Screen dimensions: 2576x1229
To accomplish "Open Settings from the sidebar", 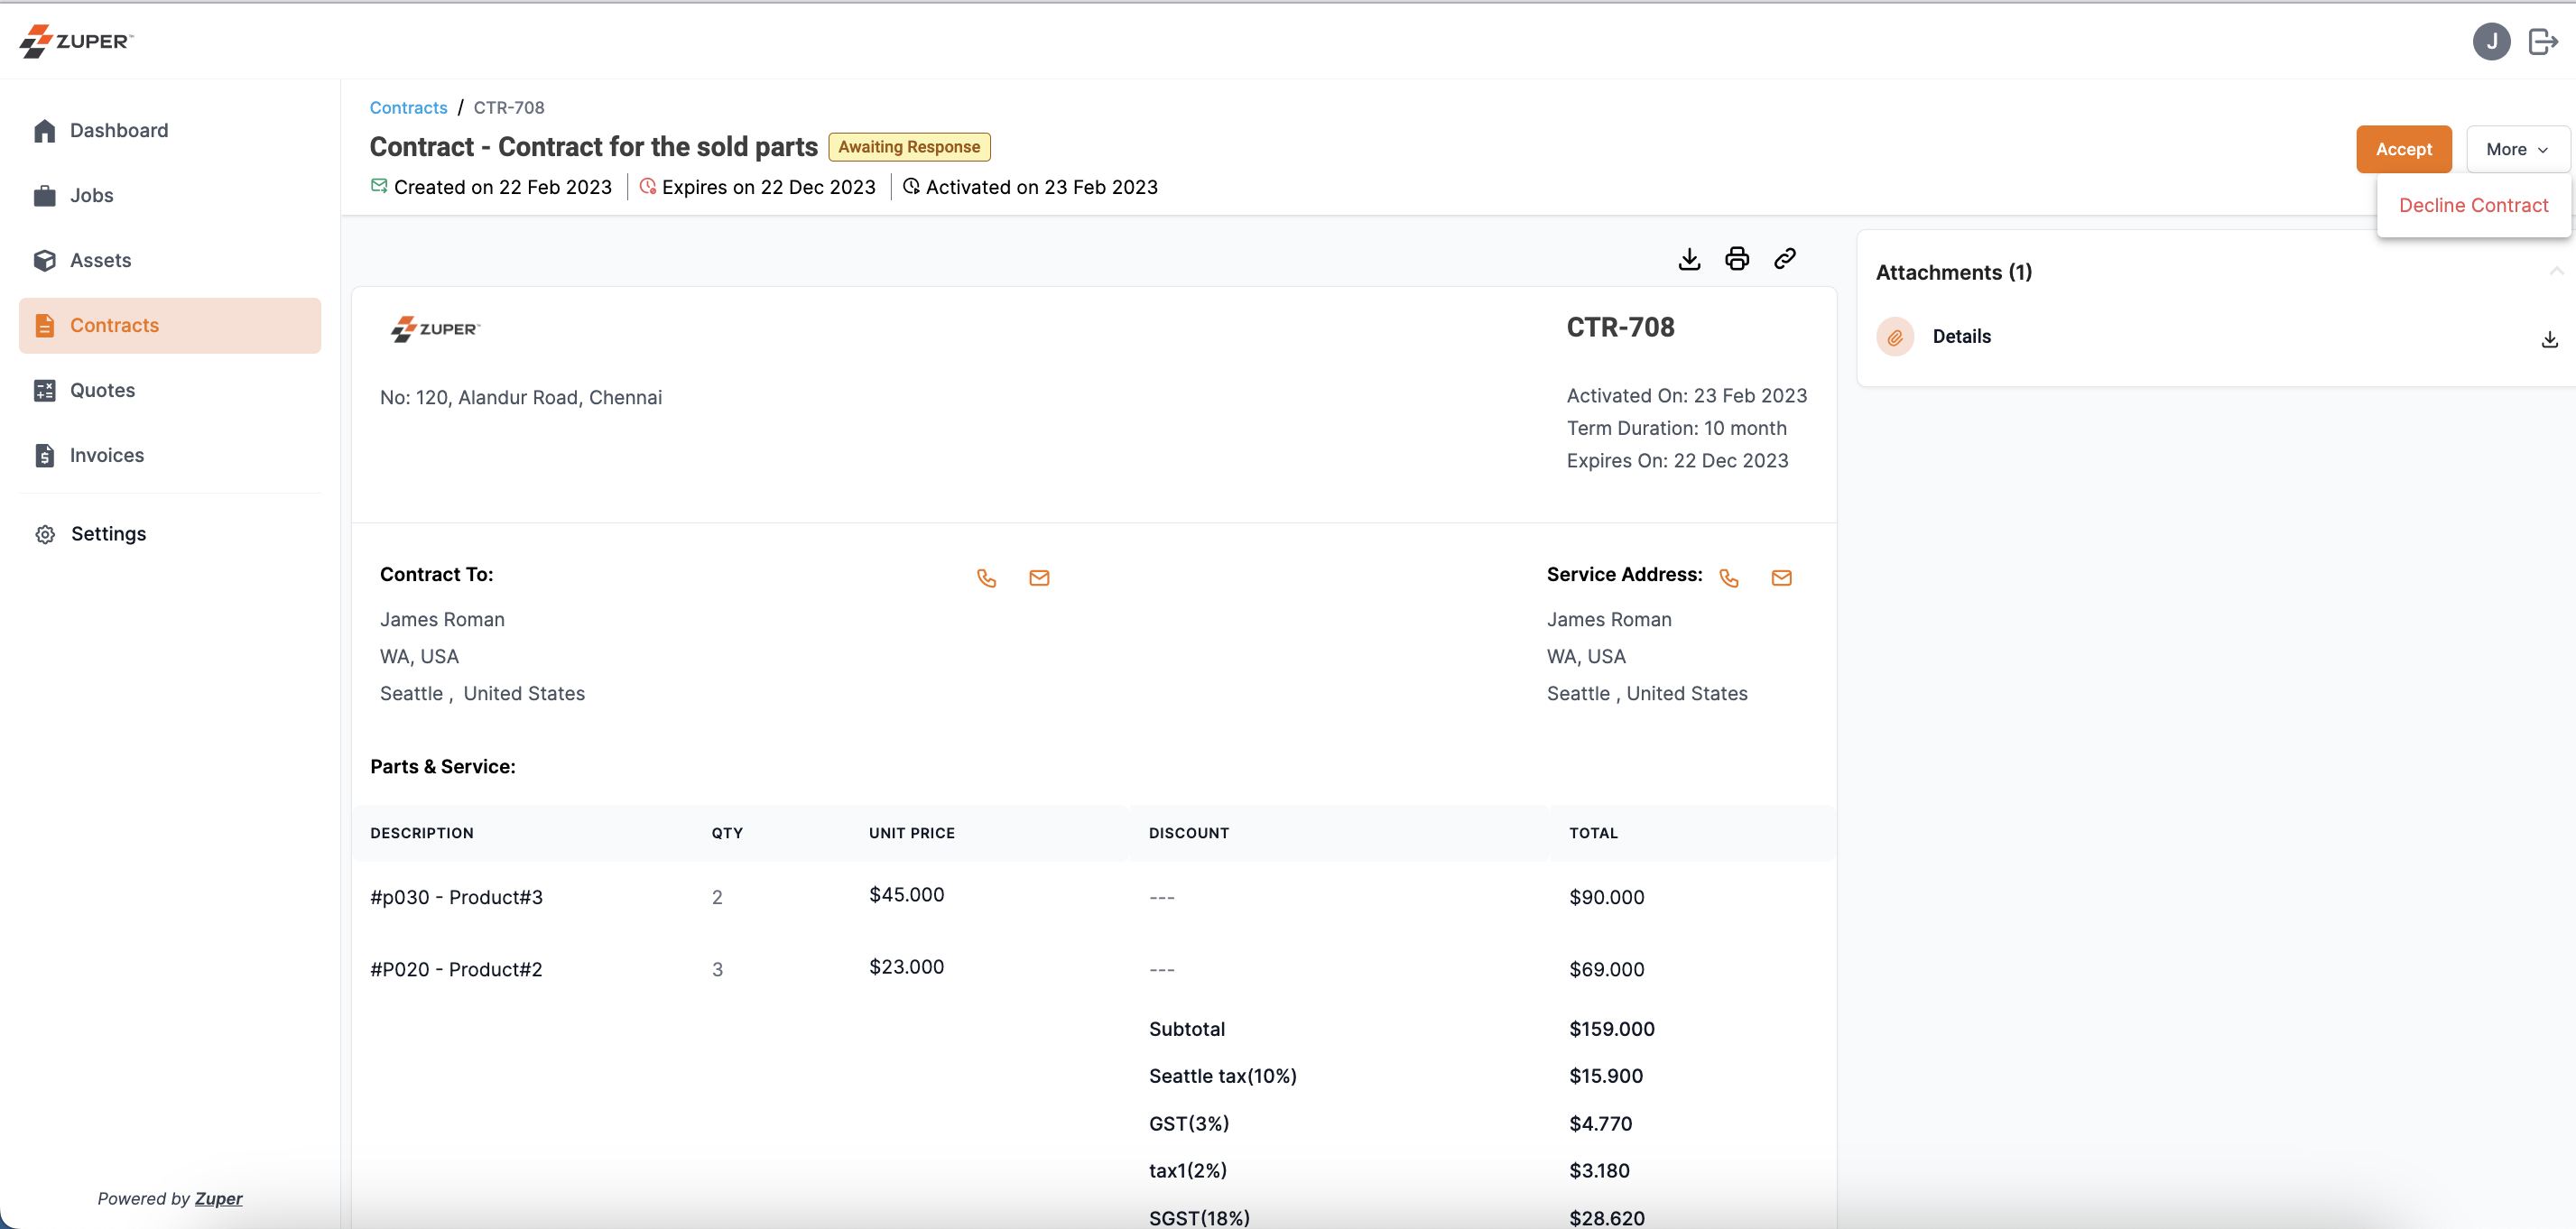I will pyautogui.click(x=108, y=533).
